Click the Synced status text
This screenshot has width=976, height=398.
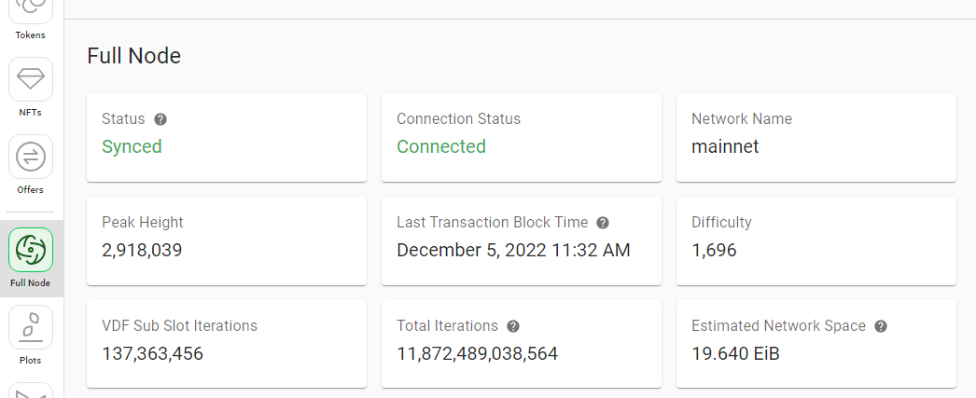coord(132,146)
